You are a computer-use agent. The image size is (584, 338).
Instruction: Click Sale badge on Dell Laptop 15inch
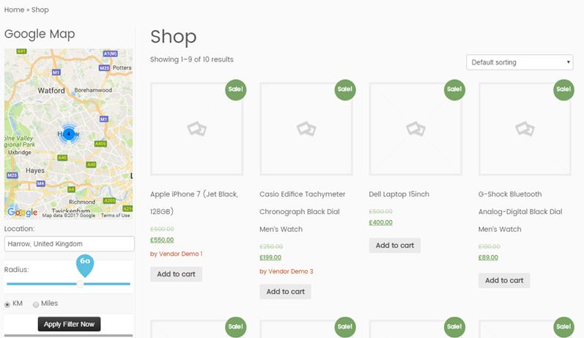click(x=454, y=89)
